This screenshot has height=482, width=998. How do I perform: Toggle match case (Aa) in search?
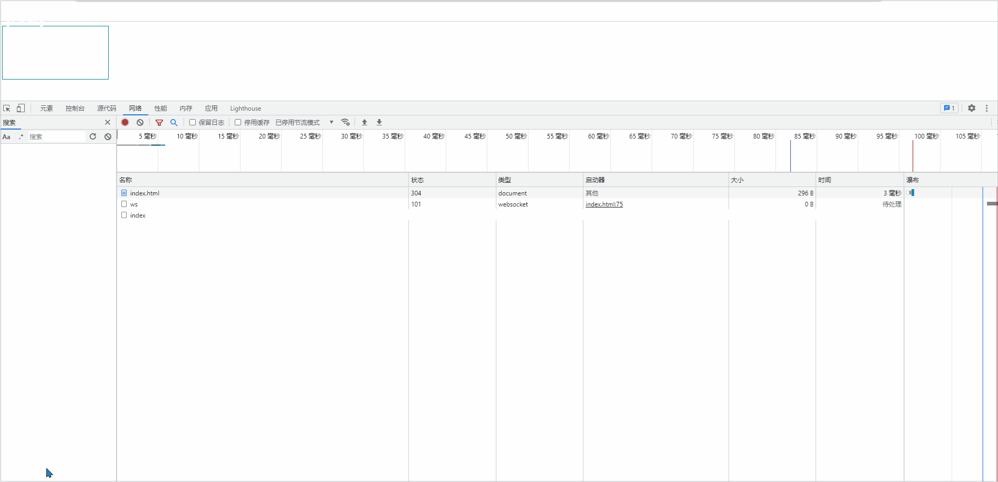pyautogui.click(x=6, y=137)
